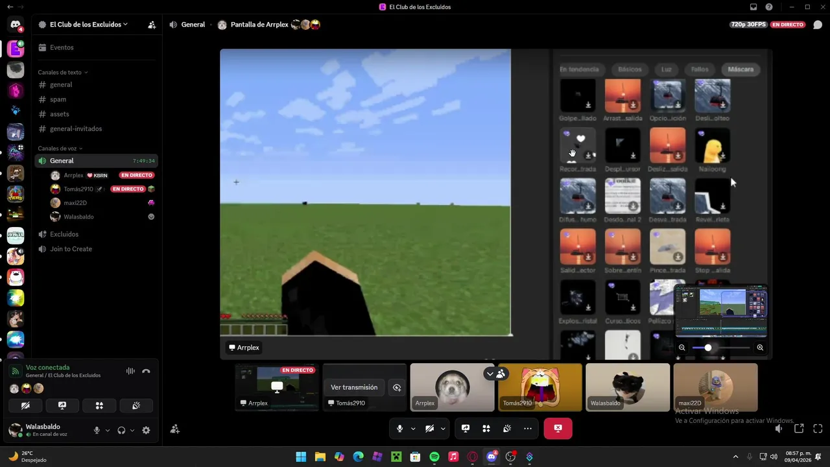Share your screen from voice panel
This screenshot has width=830, height=467.
[62, 405]
